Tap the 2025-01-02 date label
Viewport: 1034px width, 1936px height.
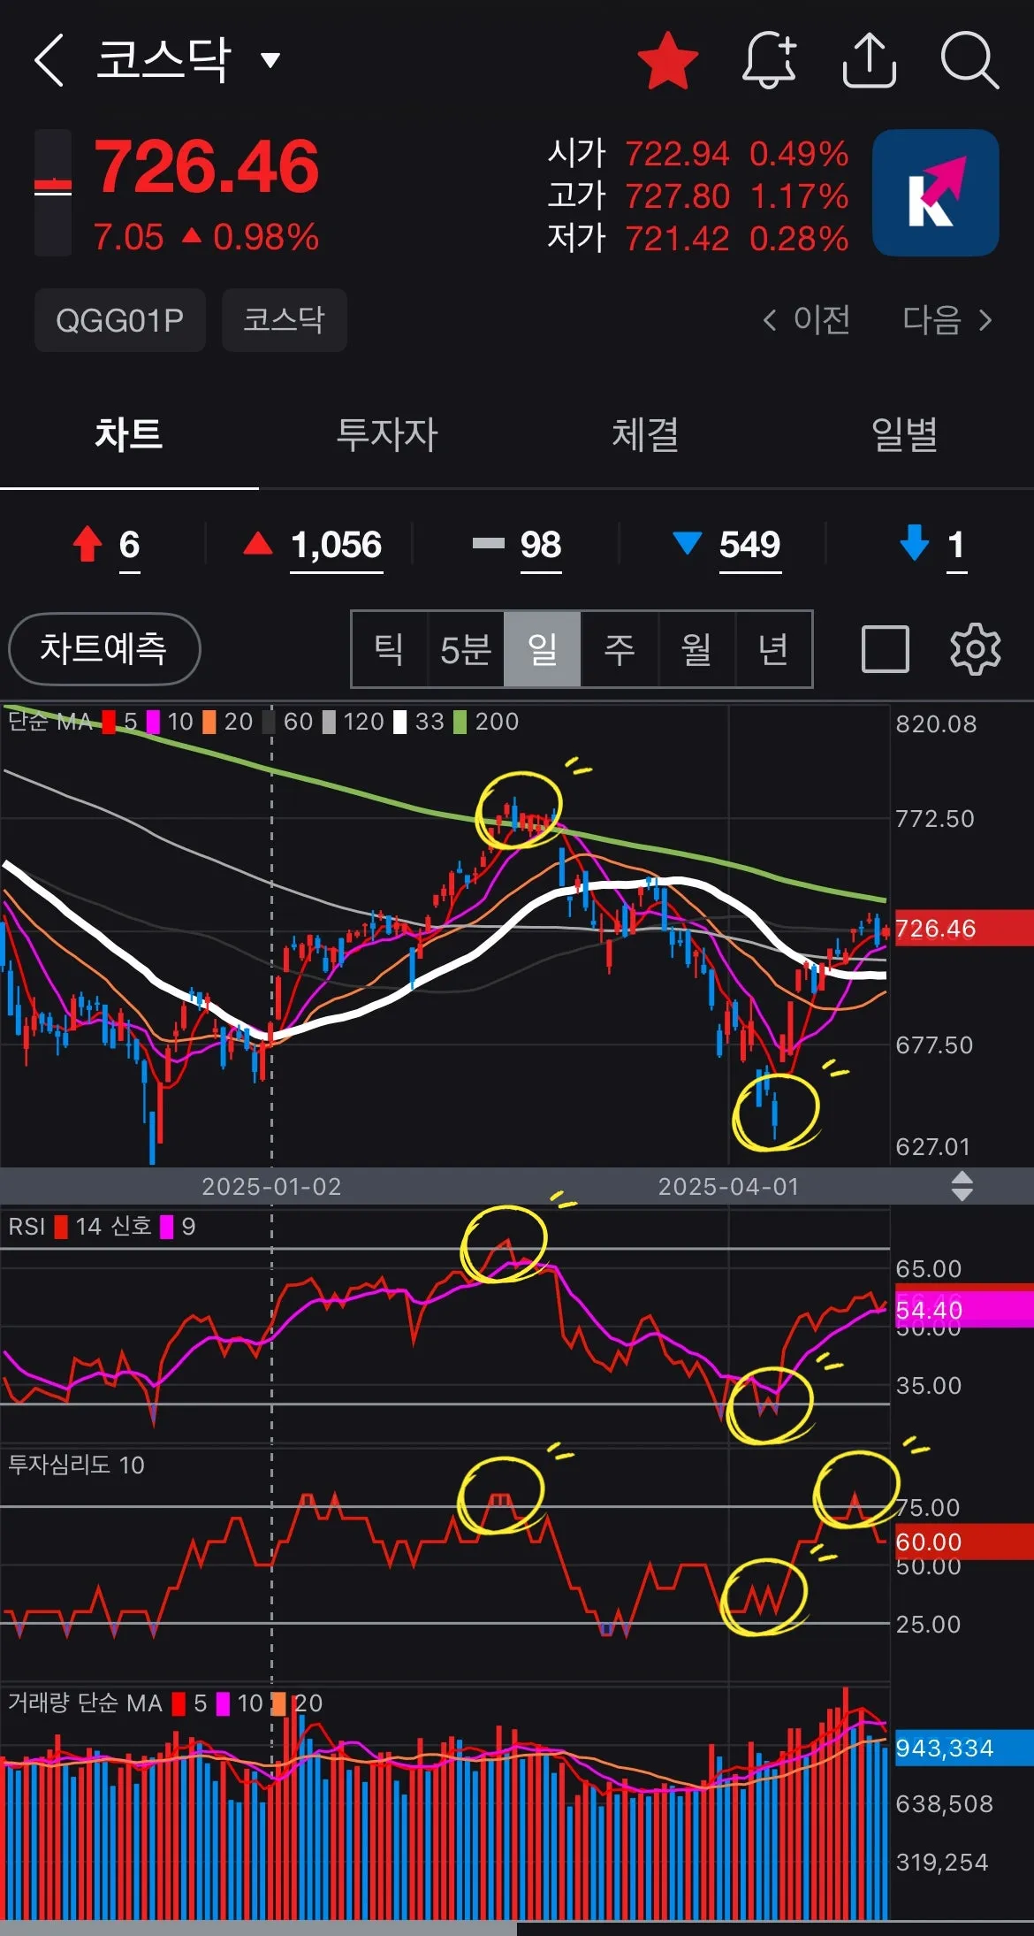[271, 1186]
